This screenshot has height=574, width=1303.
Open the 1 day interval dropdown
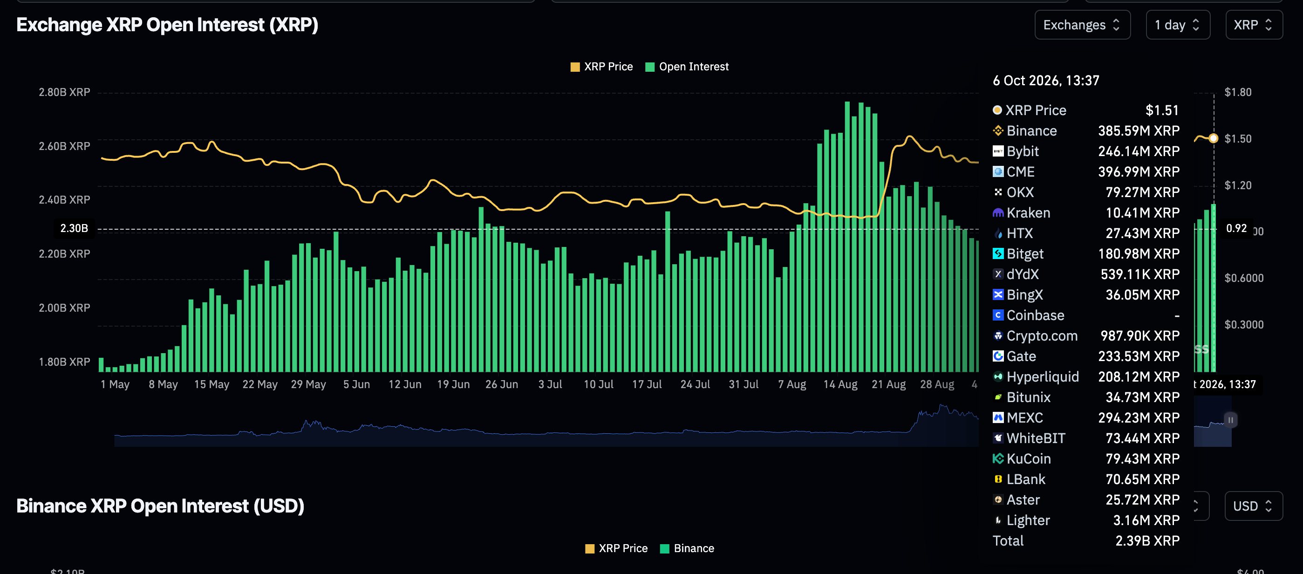(1178, 25)
